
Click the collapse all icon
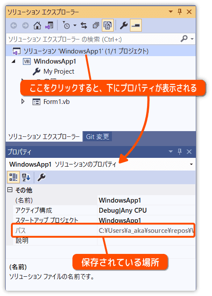coord(96,25)
